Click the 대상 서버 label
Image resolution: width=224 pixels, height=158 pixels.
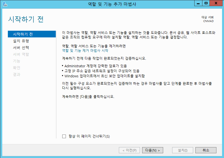point(207,17)
